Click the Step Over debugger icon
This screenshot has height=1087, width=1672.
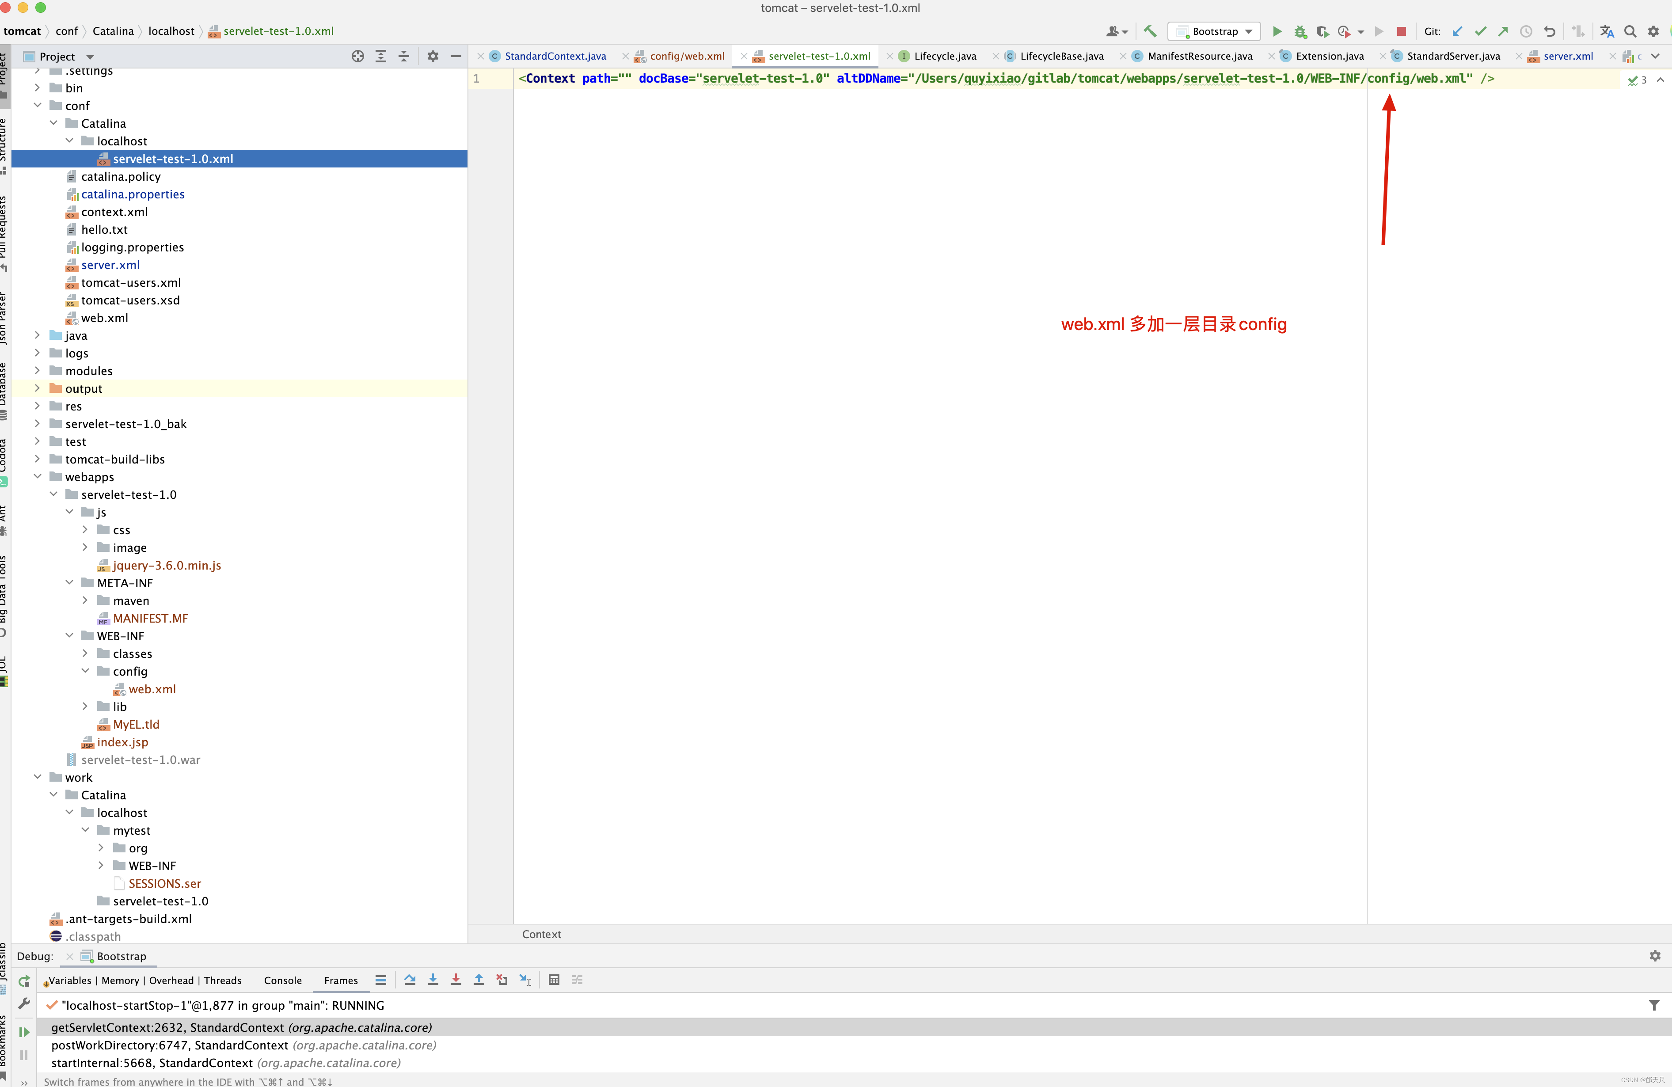pyautogui.click(x=410, y=980)
